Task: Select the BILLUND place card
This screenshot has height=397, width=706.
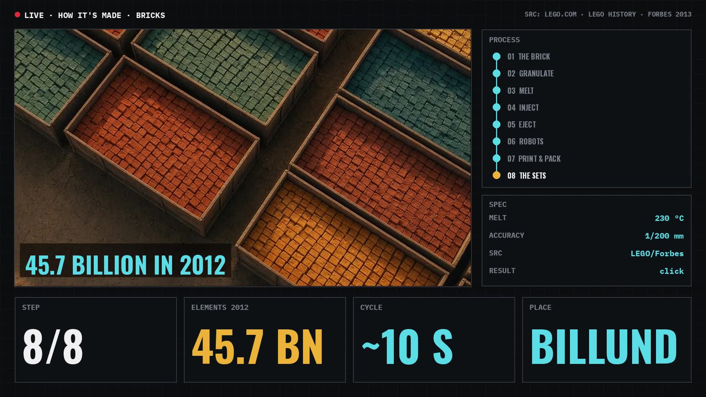Action: [x=607, y=340]
